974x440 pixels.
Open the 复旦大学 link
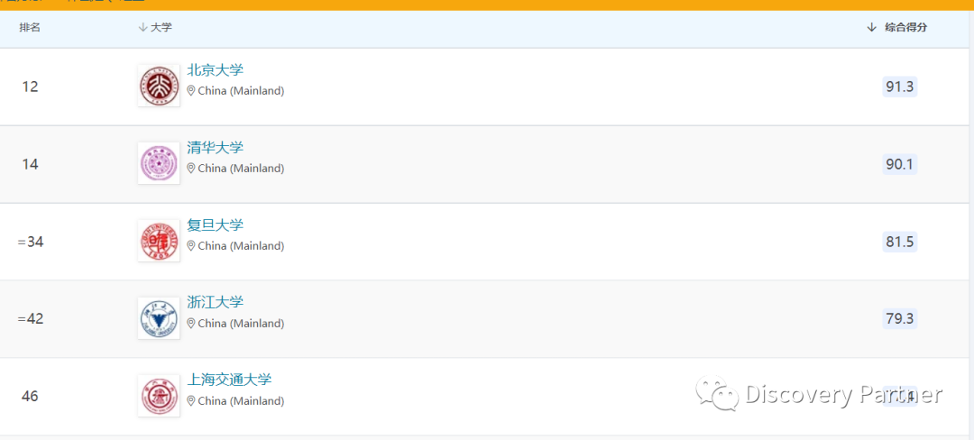pos(216,225)
